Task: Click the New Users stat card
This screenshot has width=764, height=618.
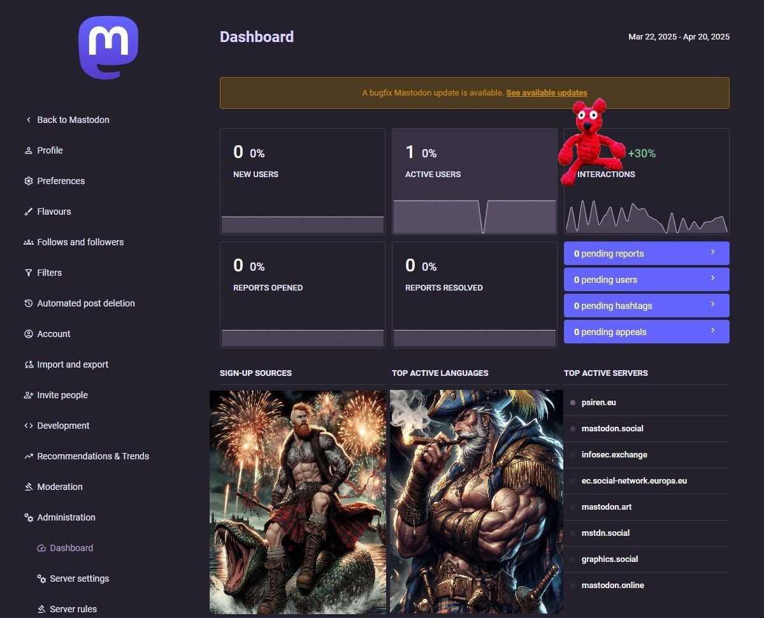Action: pos(303,181)
